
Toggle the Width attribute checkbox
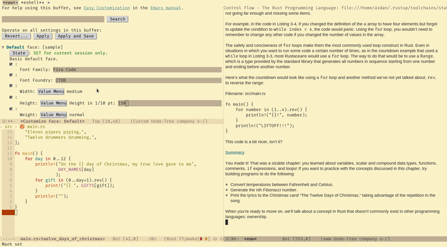click(11, 86)
